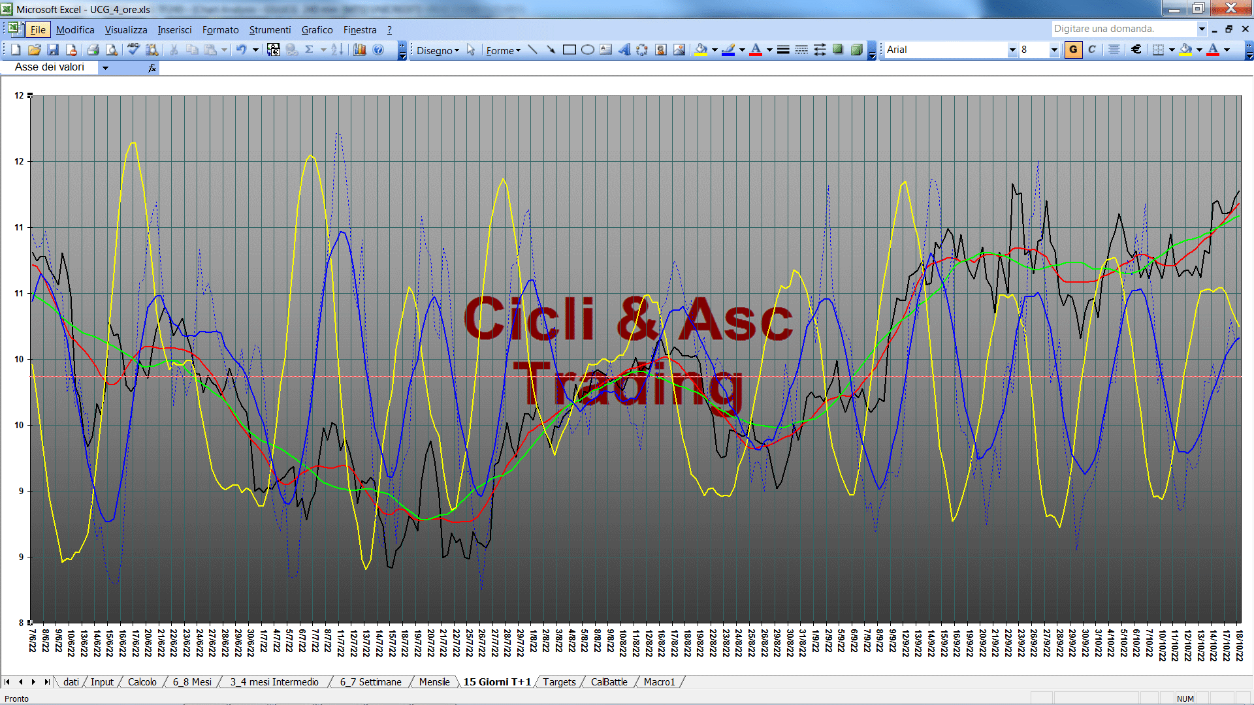The image size is (1254, 705).
Task: Click the Line Style icon
Action: pyautogui.click(x=783, y=50)
